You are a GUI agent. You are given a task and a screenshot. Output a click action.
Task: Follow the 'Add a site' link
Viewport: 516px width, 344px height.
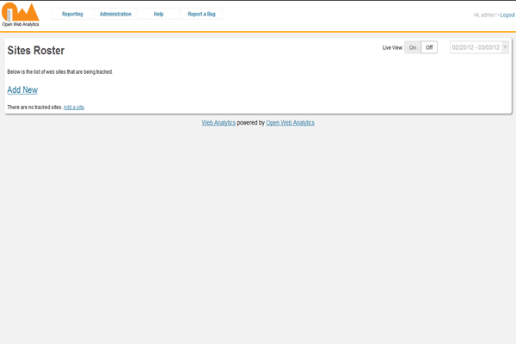(x=74, y=107)
